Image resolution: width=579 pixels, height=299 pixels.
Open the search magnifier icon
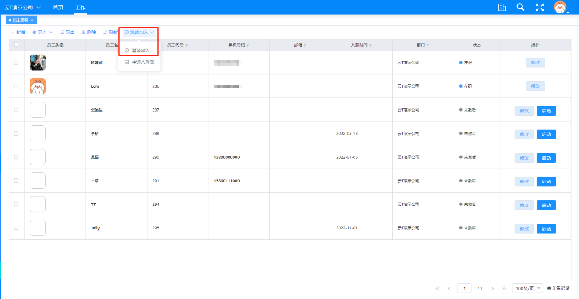(x=520, y=7)
